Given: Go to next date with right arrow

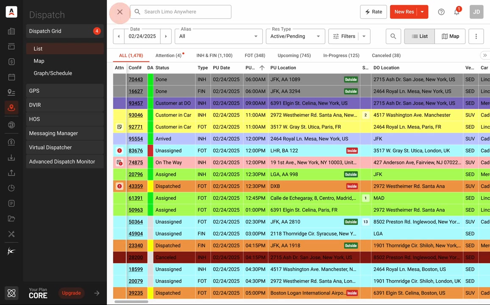Looking at the screenshot, I should pos(166,36).
